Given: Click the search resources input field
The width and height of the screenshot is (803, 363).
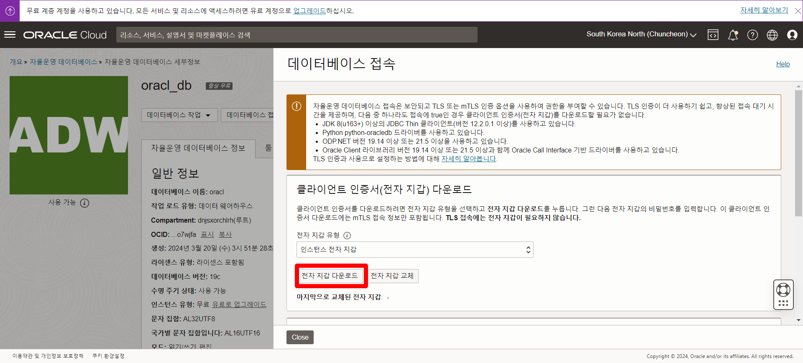Looking at the screenshot, I should 297,35.
